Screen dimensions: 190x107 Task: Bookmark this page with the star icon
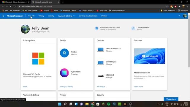(167, 7)
